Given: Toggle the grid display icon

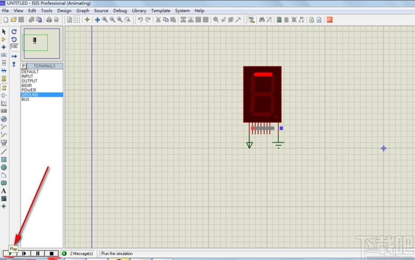Looking at the screenshot, I should click(77, 20).
